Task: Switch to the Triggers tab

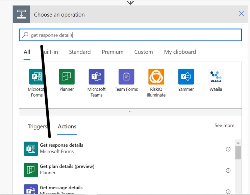Action: (x=37, y=127)
